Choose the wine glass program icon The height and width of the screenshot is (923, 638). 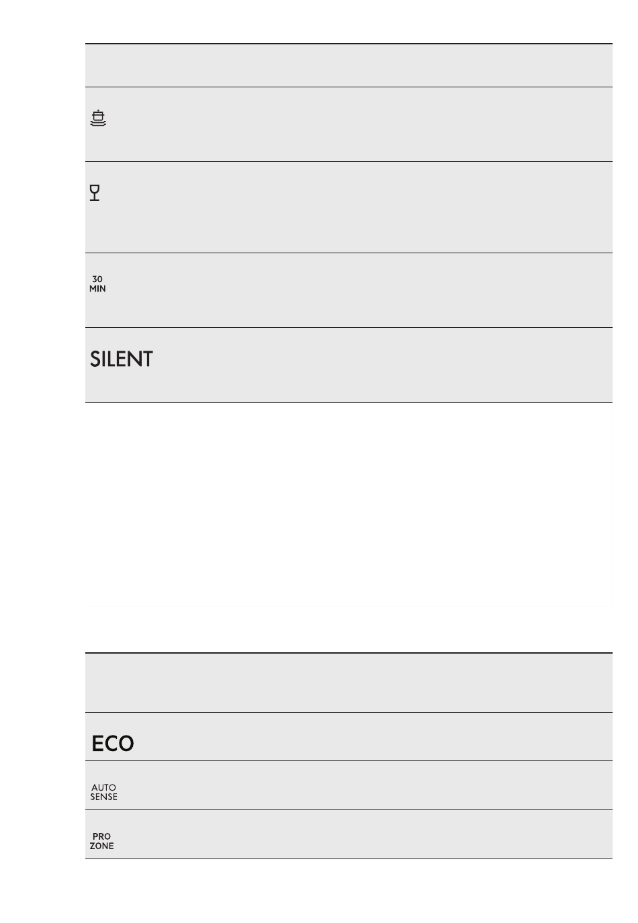coord(95,193)
